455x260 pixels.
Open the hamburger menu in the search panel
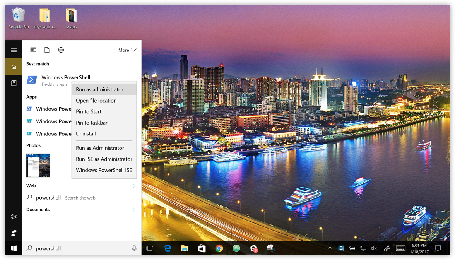click(x=14, y=50)
